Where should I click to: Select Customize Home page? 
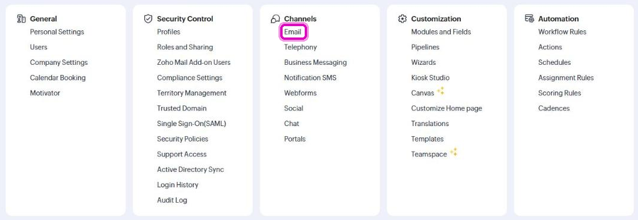447,108
